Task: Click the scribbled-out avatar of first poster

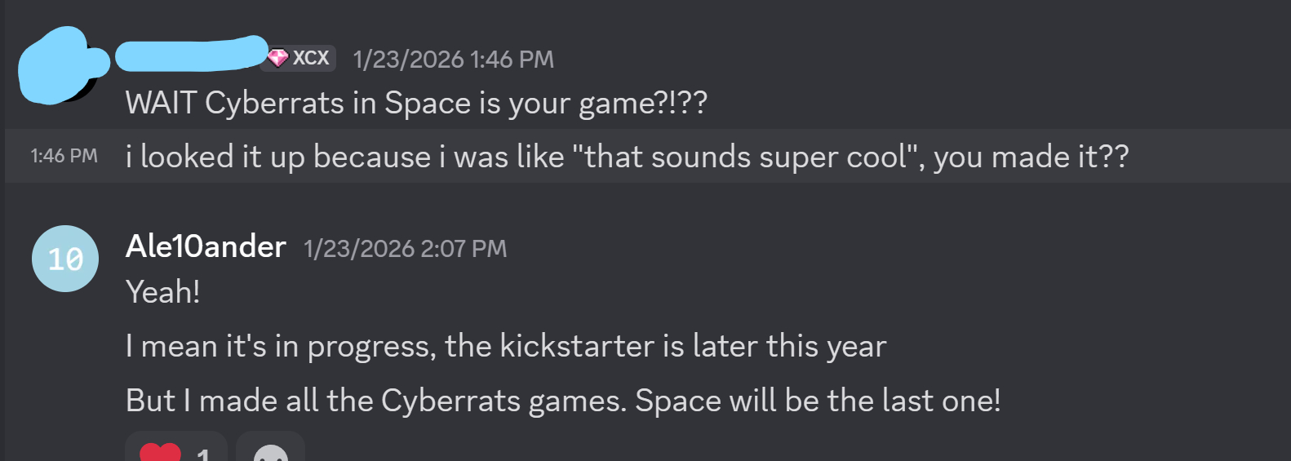Action: pyautogui.click(x=59, y=65)
